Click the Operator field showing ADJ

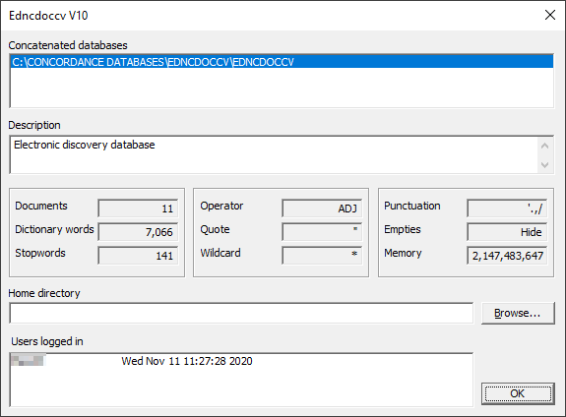(322, 208)
